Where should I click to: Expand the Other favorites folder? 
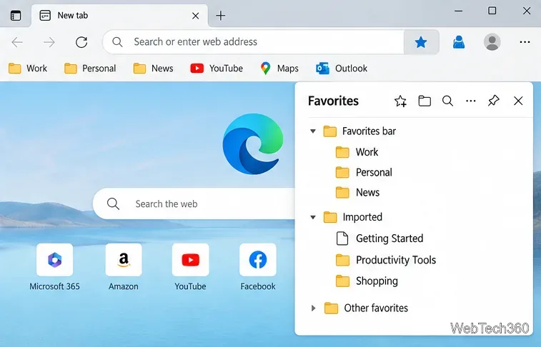313,308
